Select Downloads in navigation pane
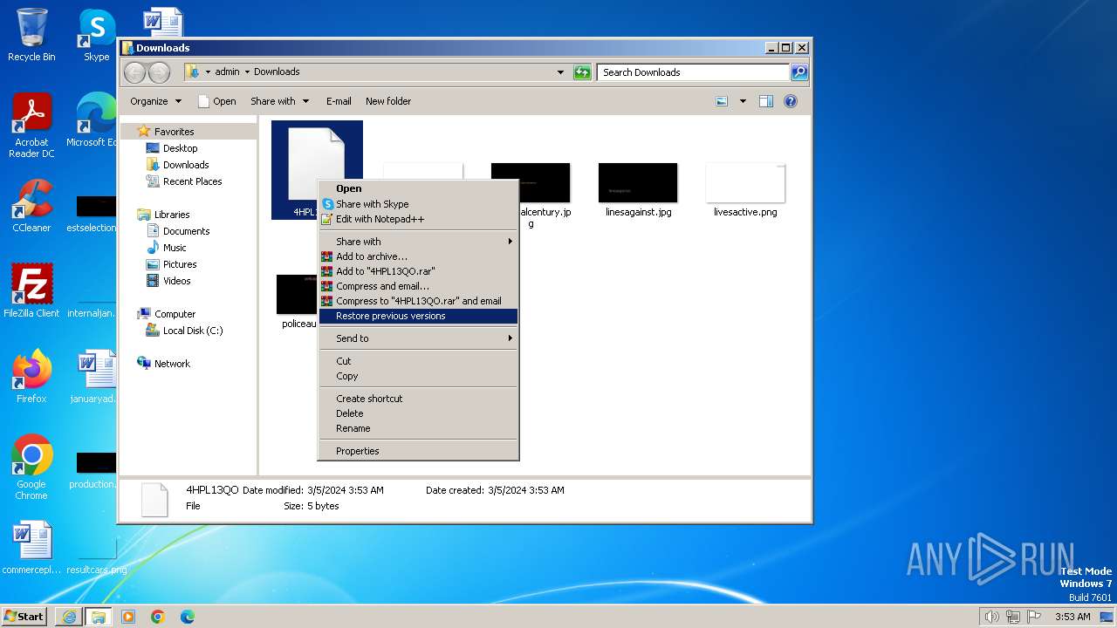The height and width of the screenshot is (628, 1117). [x=186, y=165]
